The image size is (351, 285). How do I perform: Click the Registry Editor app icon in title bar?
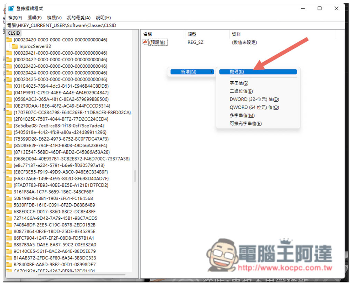point(11,8)
